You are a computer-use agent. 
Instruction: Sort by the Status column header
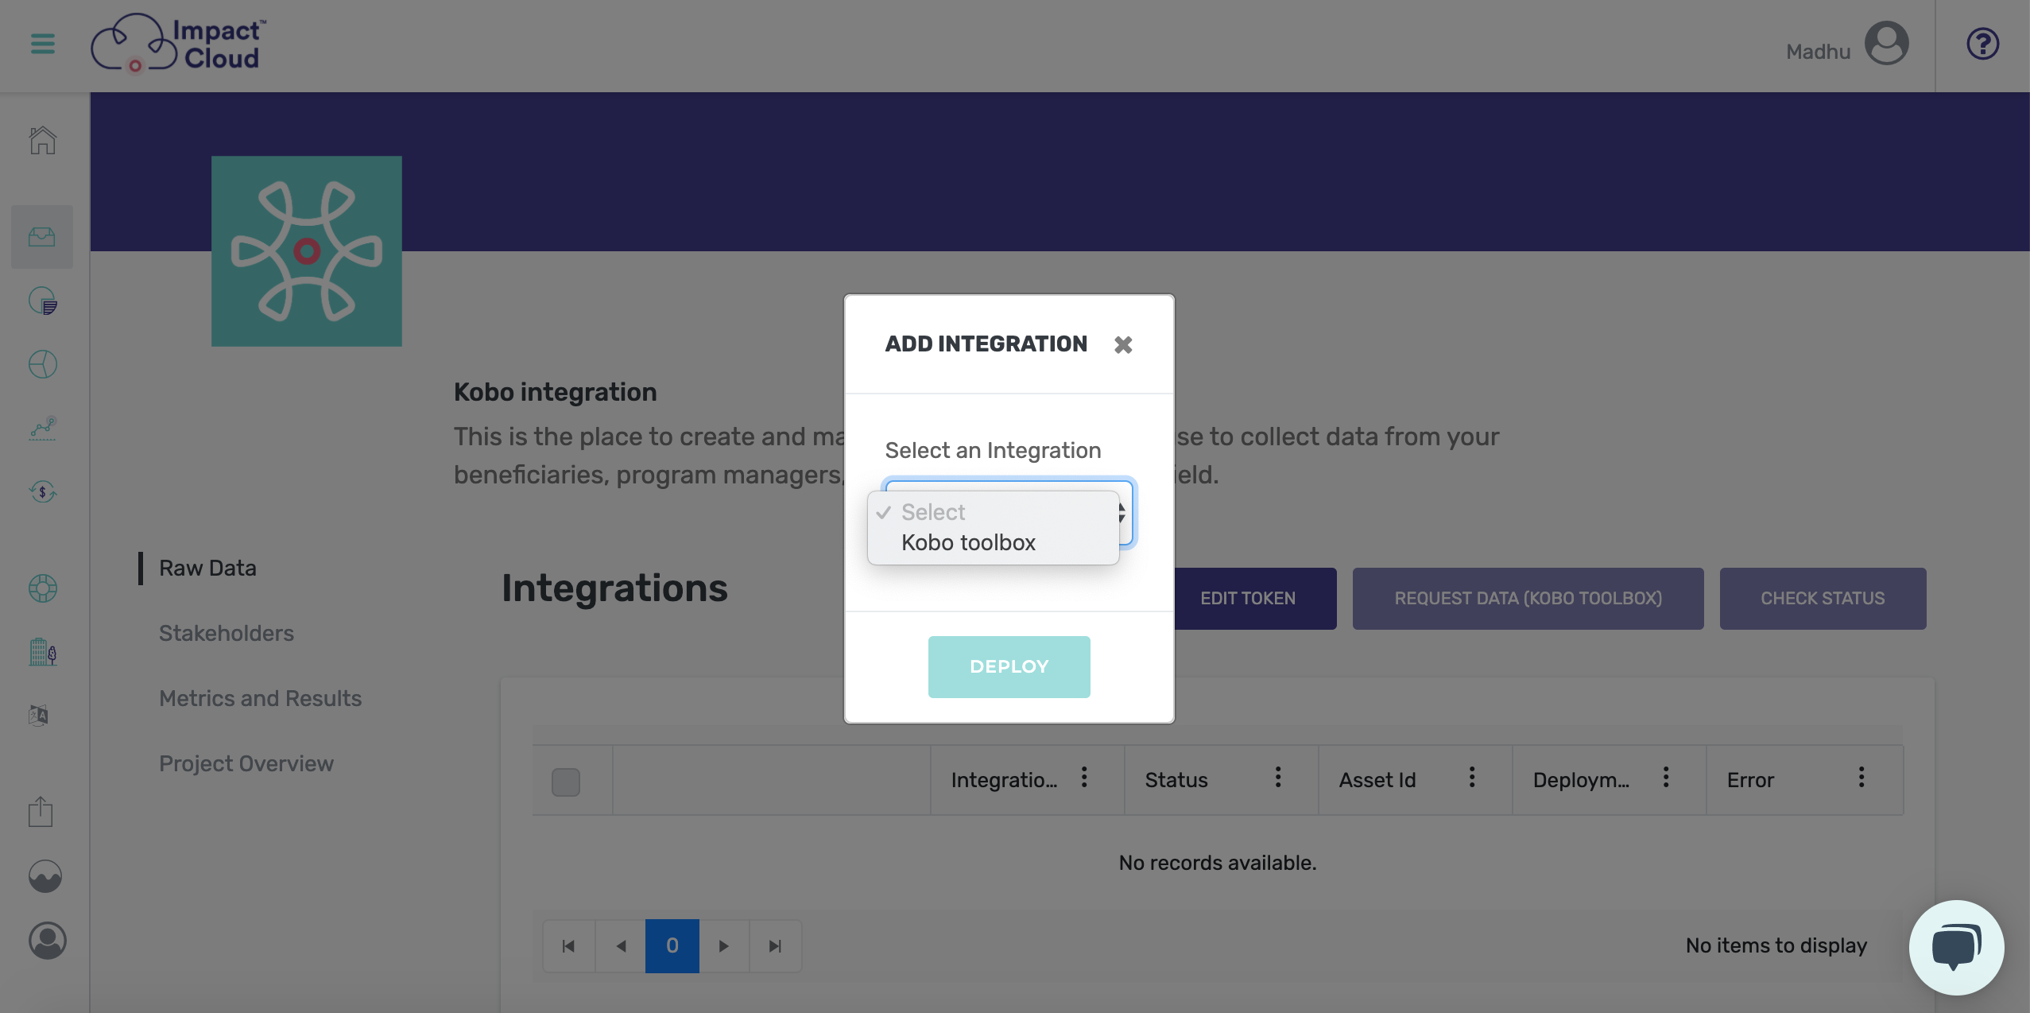[1176, 780]
